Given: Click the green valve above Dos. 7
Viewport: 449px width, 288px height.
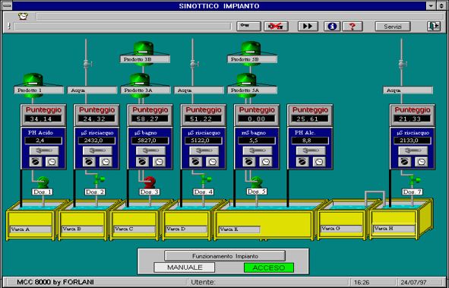Looking at the screenshot, I should 414,180.
